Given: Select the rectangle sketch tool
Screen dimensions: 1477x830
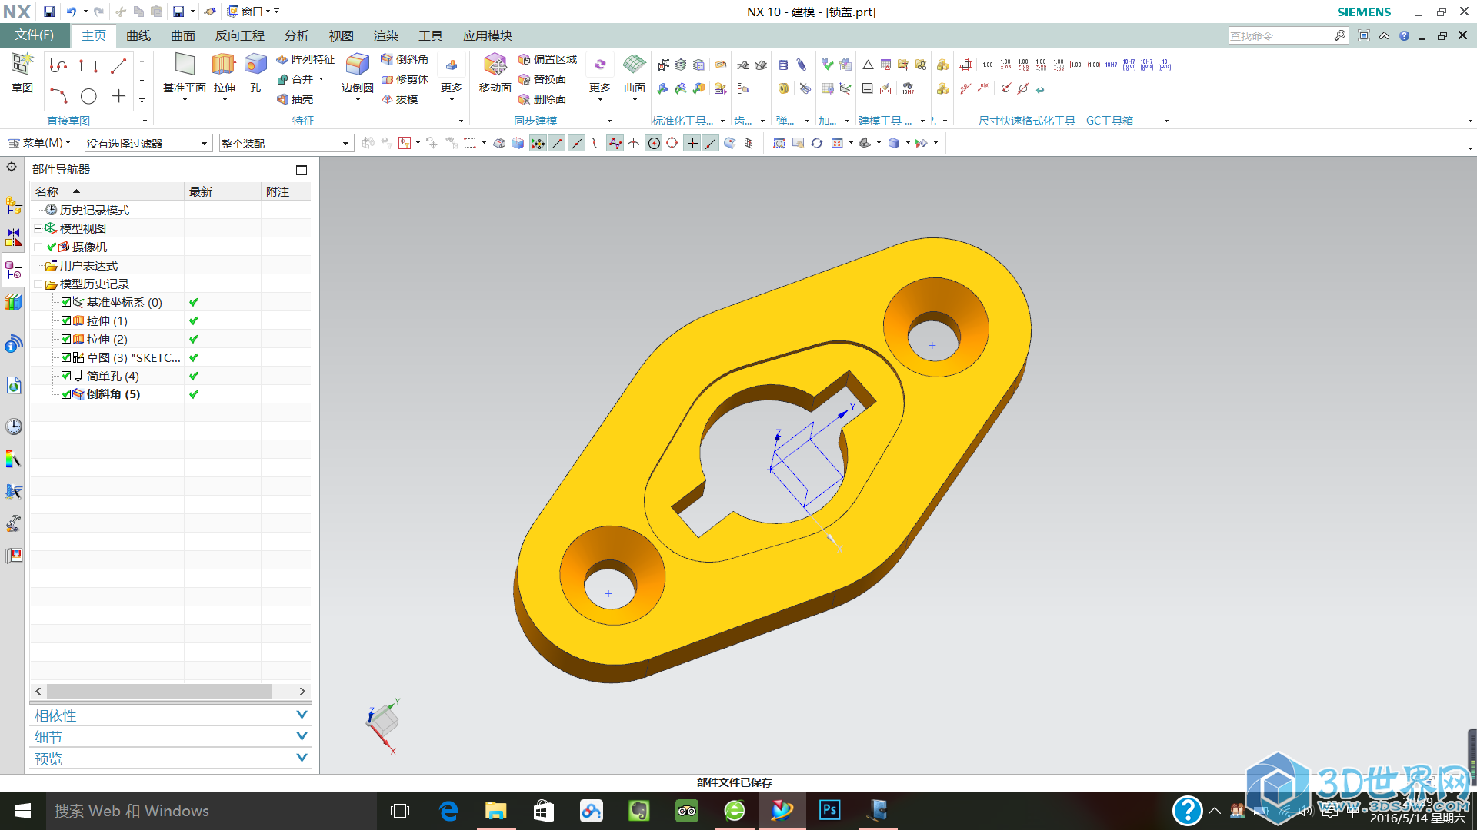Looking at the screenshot, I should (88, 66).
